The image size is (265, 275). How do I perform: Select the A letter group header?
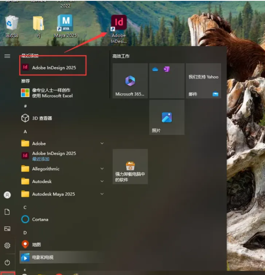tap(25, 132)
